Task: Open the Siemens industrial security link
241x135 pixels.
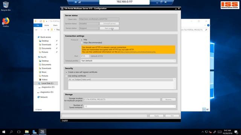Action: pos(138,52)
